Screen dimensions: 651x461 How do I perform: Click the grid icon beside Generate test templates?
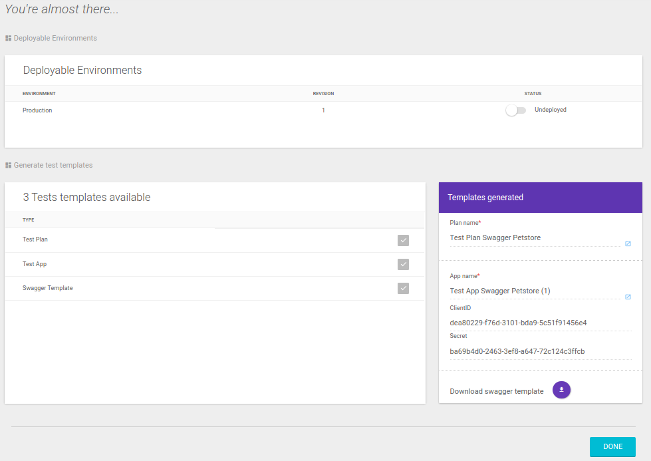point(8,164)
